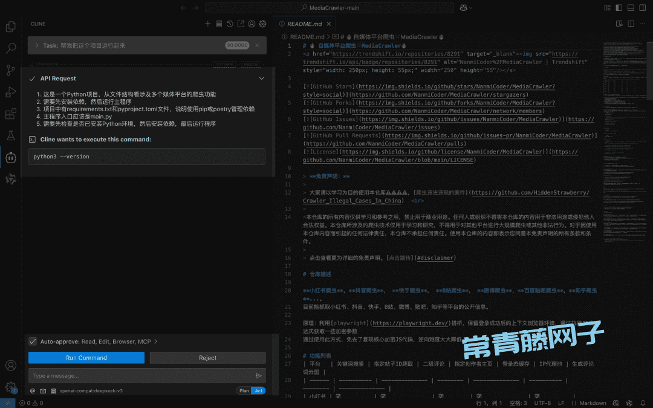
Task: Switch to the README.md editor tab
Action: 304,24
